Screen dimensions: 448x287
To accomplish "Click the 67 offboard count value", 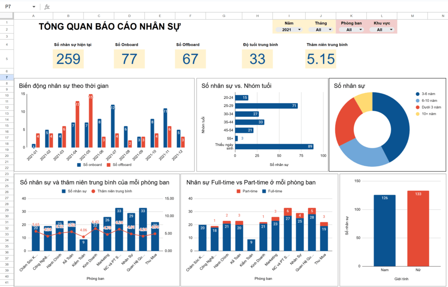I will 190,59.
